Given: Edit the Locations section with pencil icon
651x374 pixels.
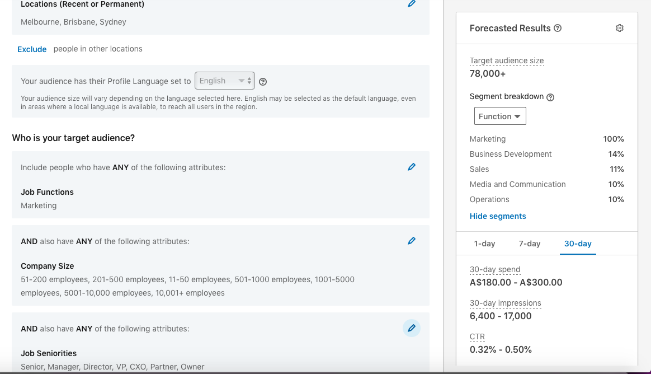Looking at the screenshot, I should 412,4.
